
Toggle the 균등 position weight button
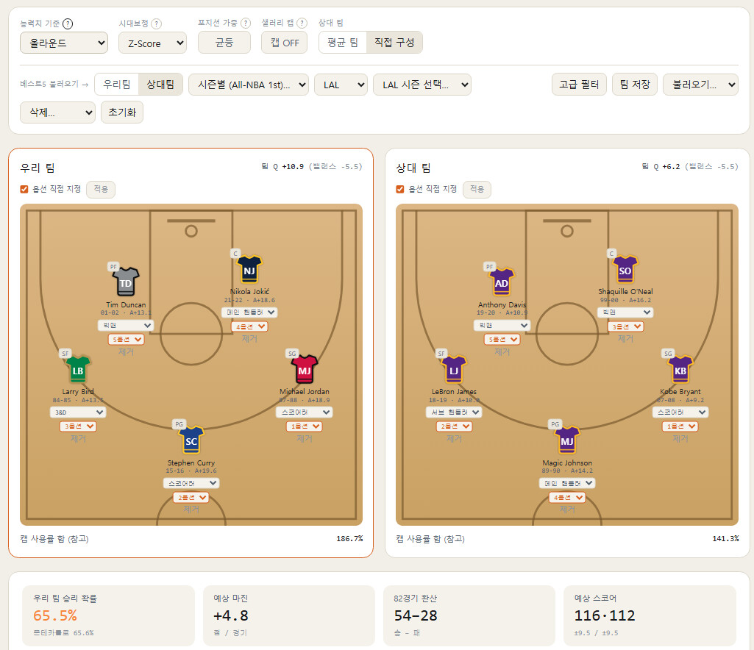coord(224,43)
